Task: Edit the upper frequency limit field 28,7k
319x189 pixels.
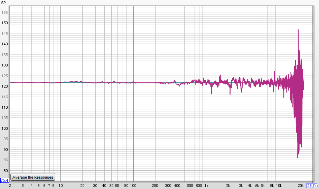Action: point(312,186)
